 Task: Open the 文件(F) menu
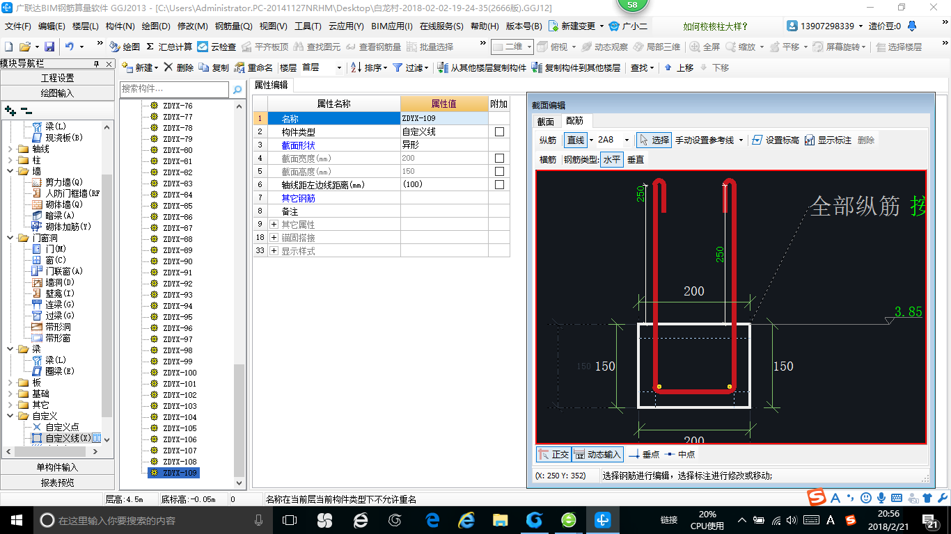point(17,26)
